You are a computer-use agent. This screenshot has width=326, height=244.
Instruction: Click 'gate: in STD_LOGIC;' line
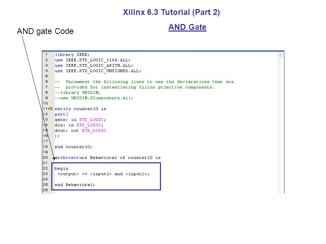tap(80, 120)
